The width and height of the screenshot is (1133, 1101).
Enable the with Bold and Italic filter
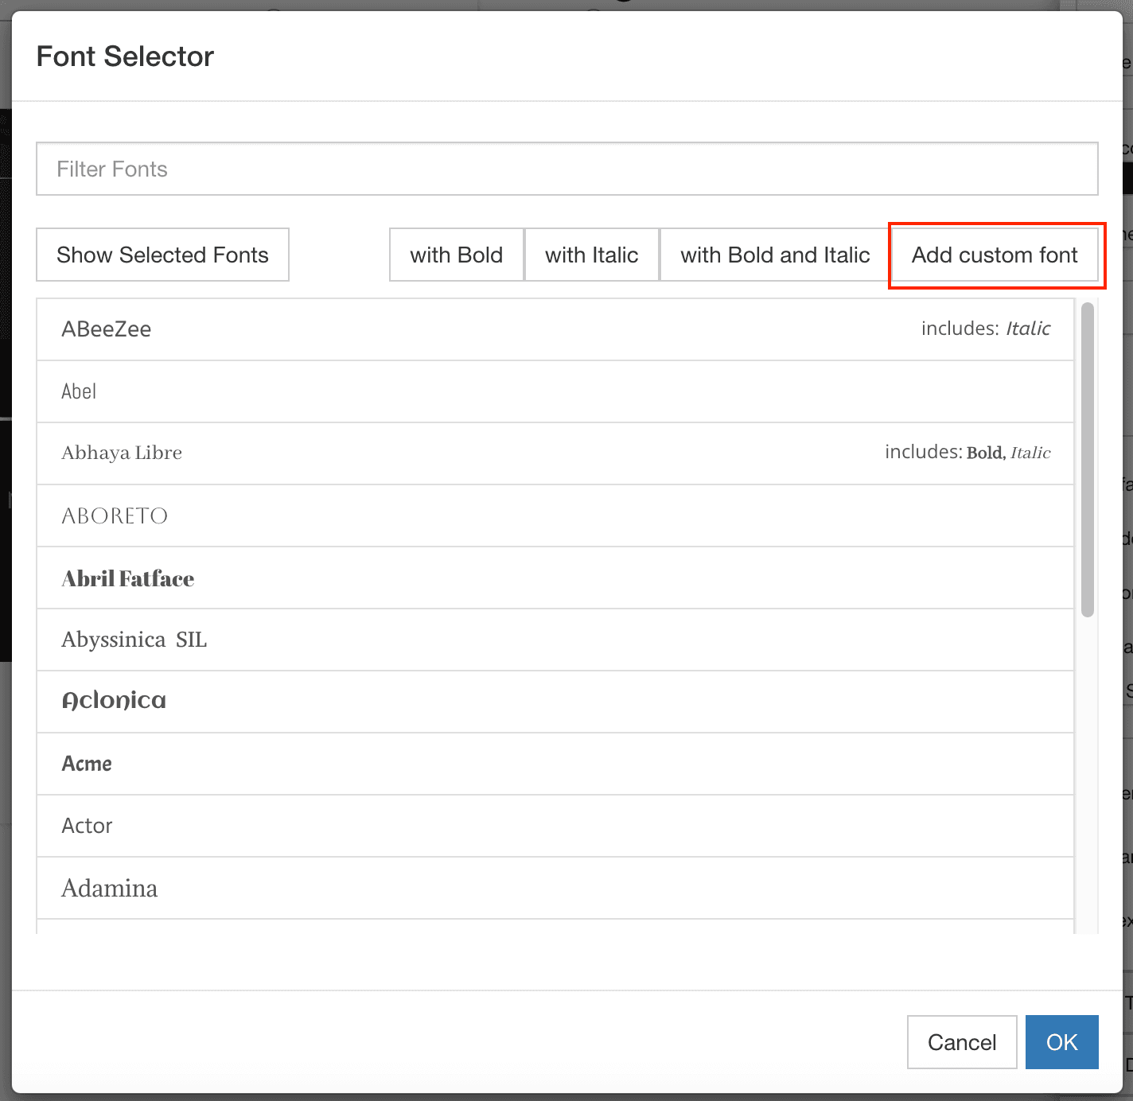[x=774, y=255]
